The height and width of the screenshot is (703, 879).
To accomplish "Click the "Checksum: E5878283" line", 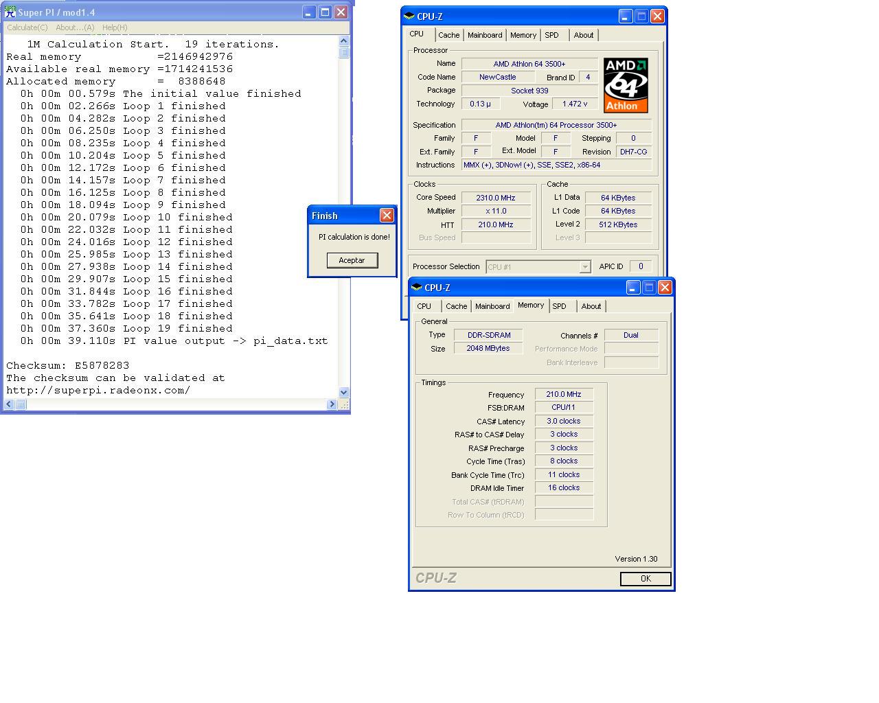I will (68, 365).
